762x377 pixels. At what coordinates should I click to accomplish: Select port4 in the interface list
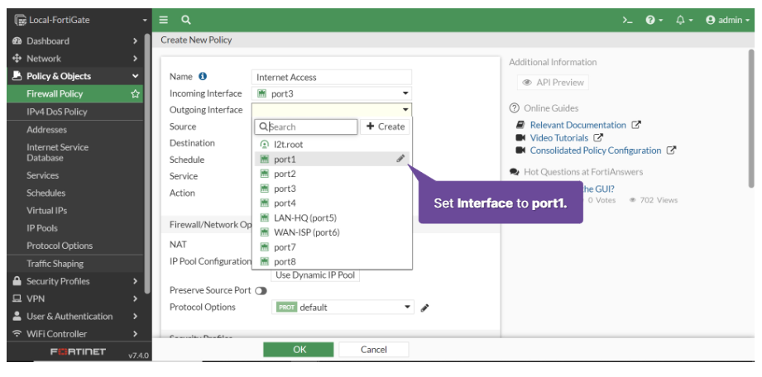[x=332, y=203]
